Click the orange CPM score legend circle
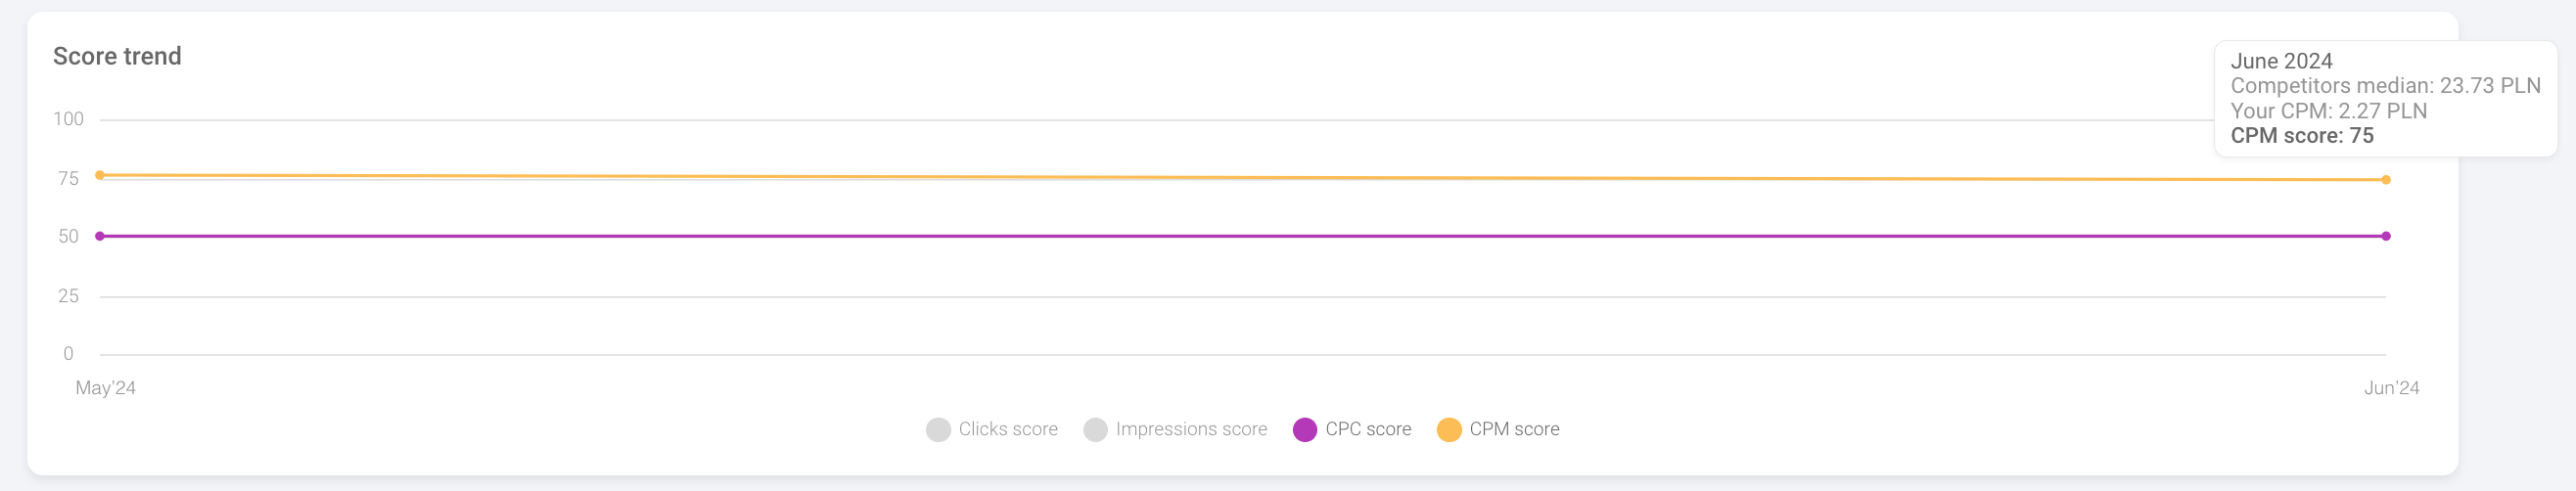 (1448, 430)
